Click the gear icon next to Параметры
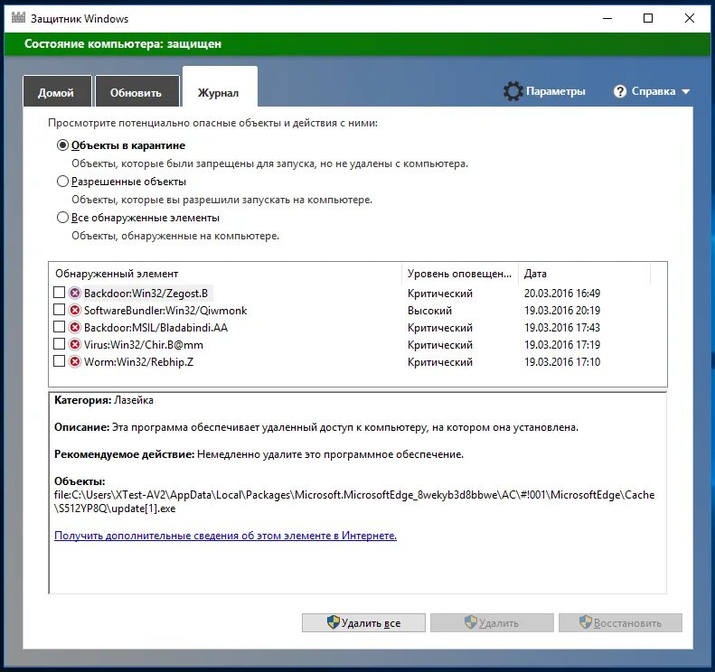The width and height of the screenshot is (715, 672). click(x=513, y=91)
